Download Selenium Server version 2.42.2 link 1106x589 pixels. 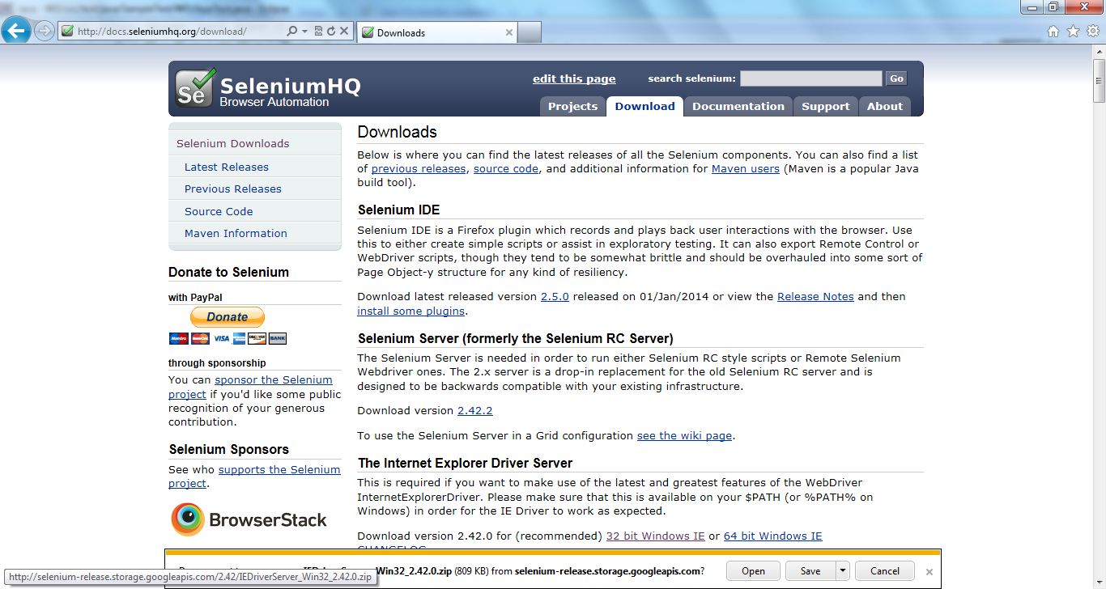[475, 410]
